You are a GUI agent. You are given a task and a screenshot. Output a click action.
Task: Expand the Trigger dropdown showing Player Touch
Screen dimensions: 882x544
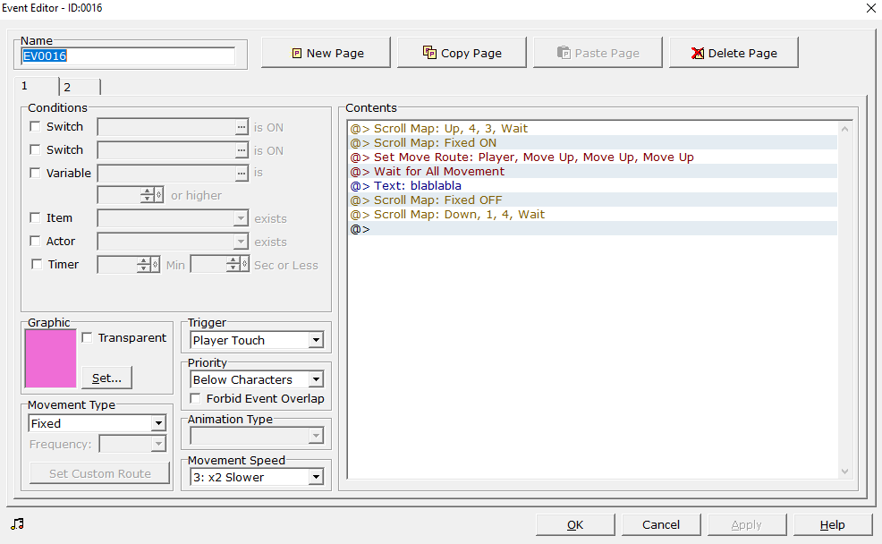tap(316, 340)
